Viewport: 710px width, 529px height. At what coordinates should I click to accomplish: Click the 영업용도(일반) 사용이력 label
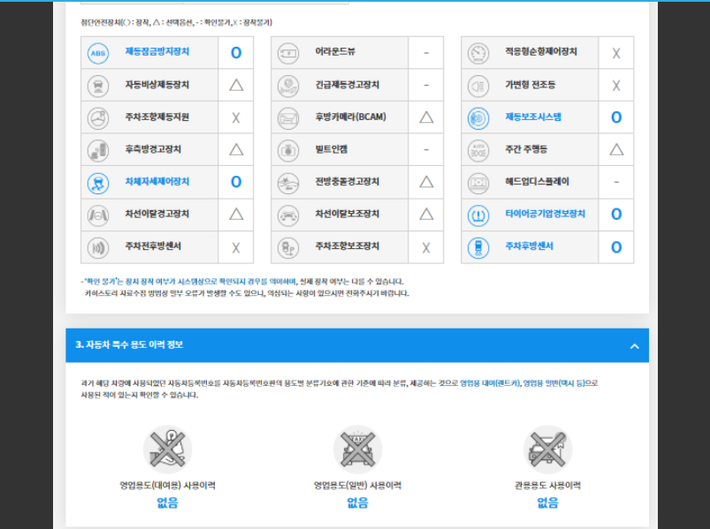point(358,486)
